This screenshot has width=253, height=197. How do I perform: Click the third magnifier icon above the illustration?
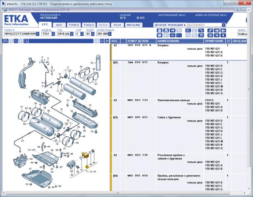point(16,41)
